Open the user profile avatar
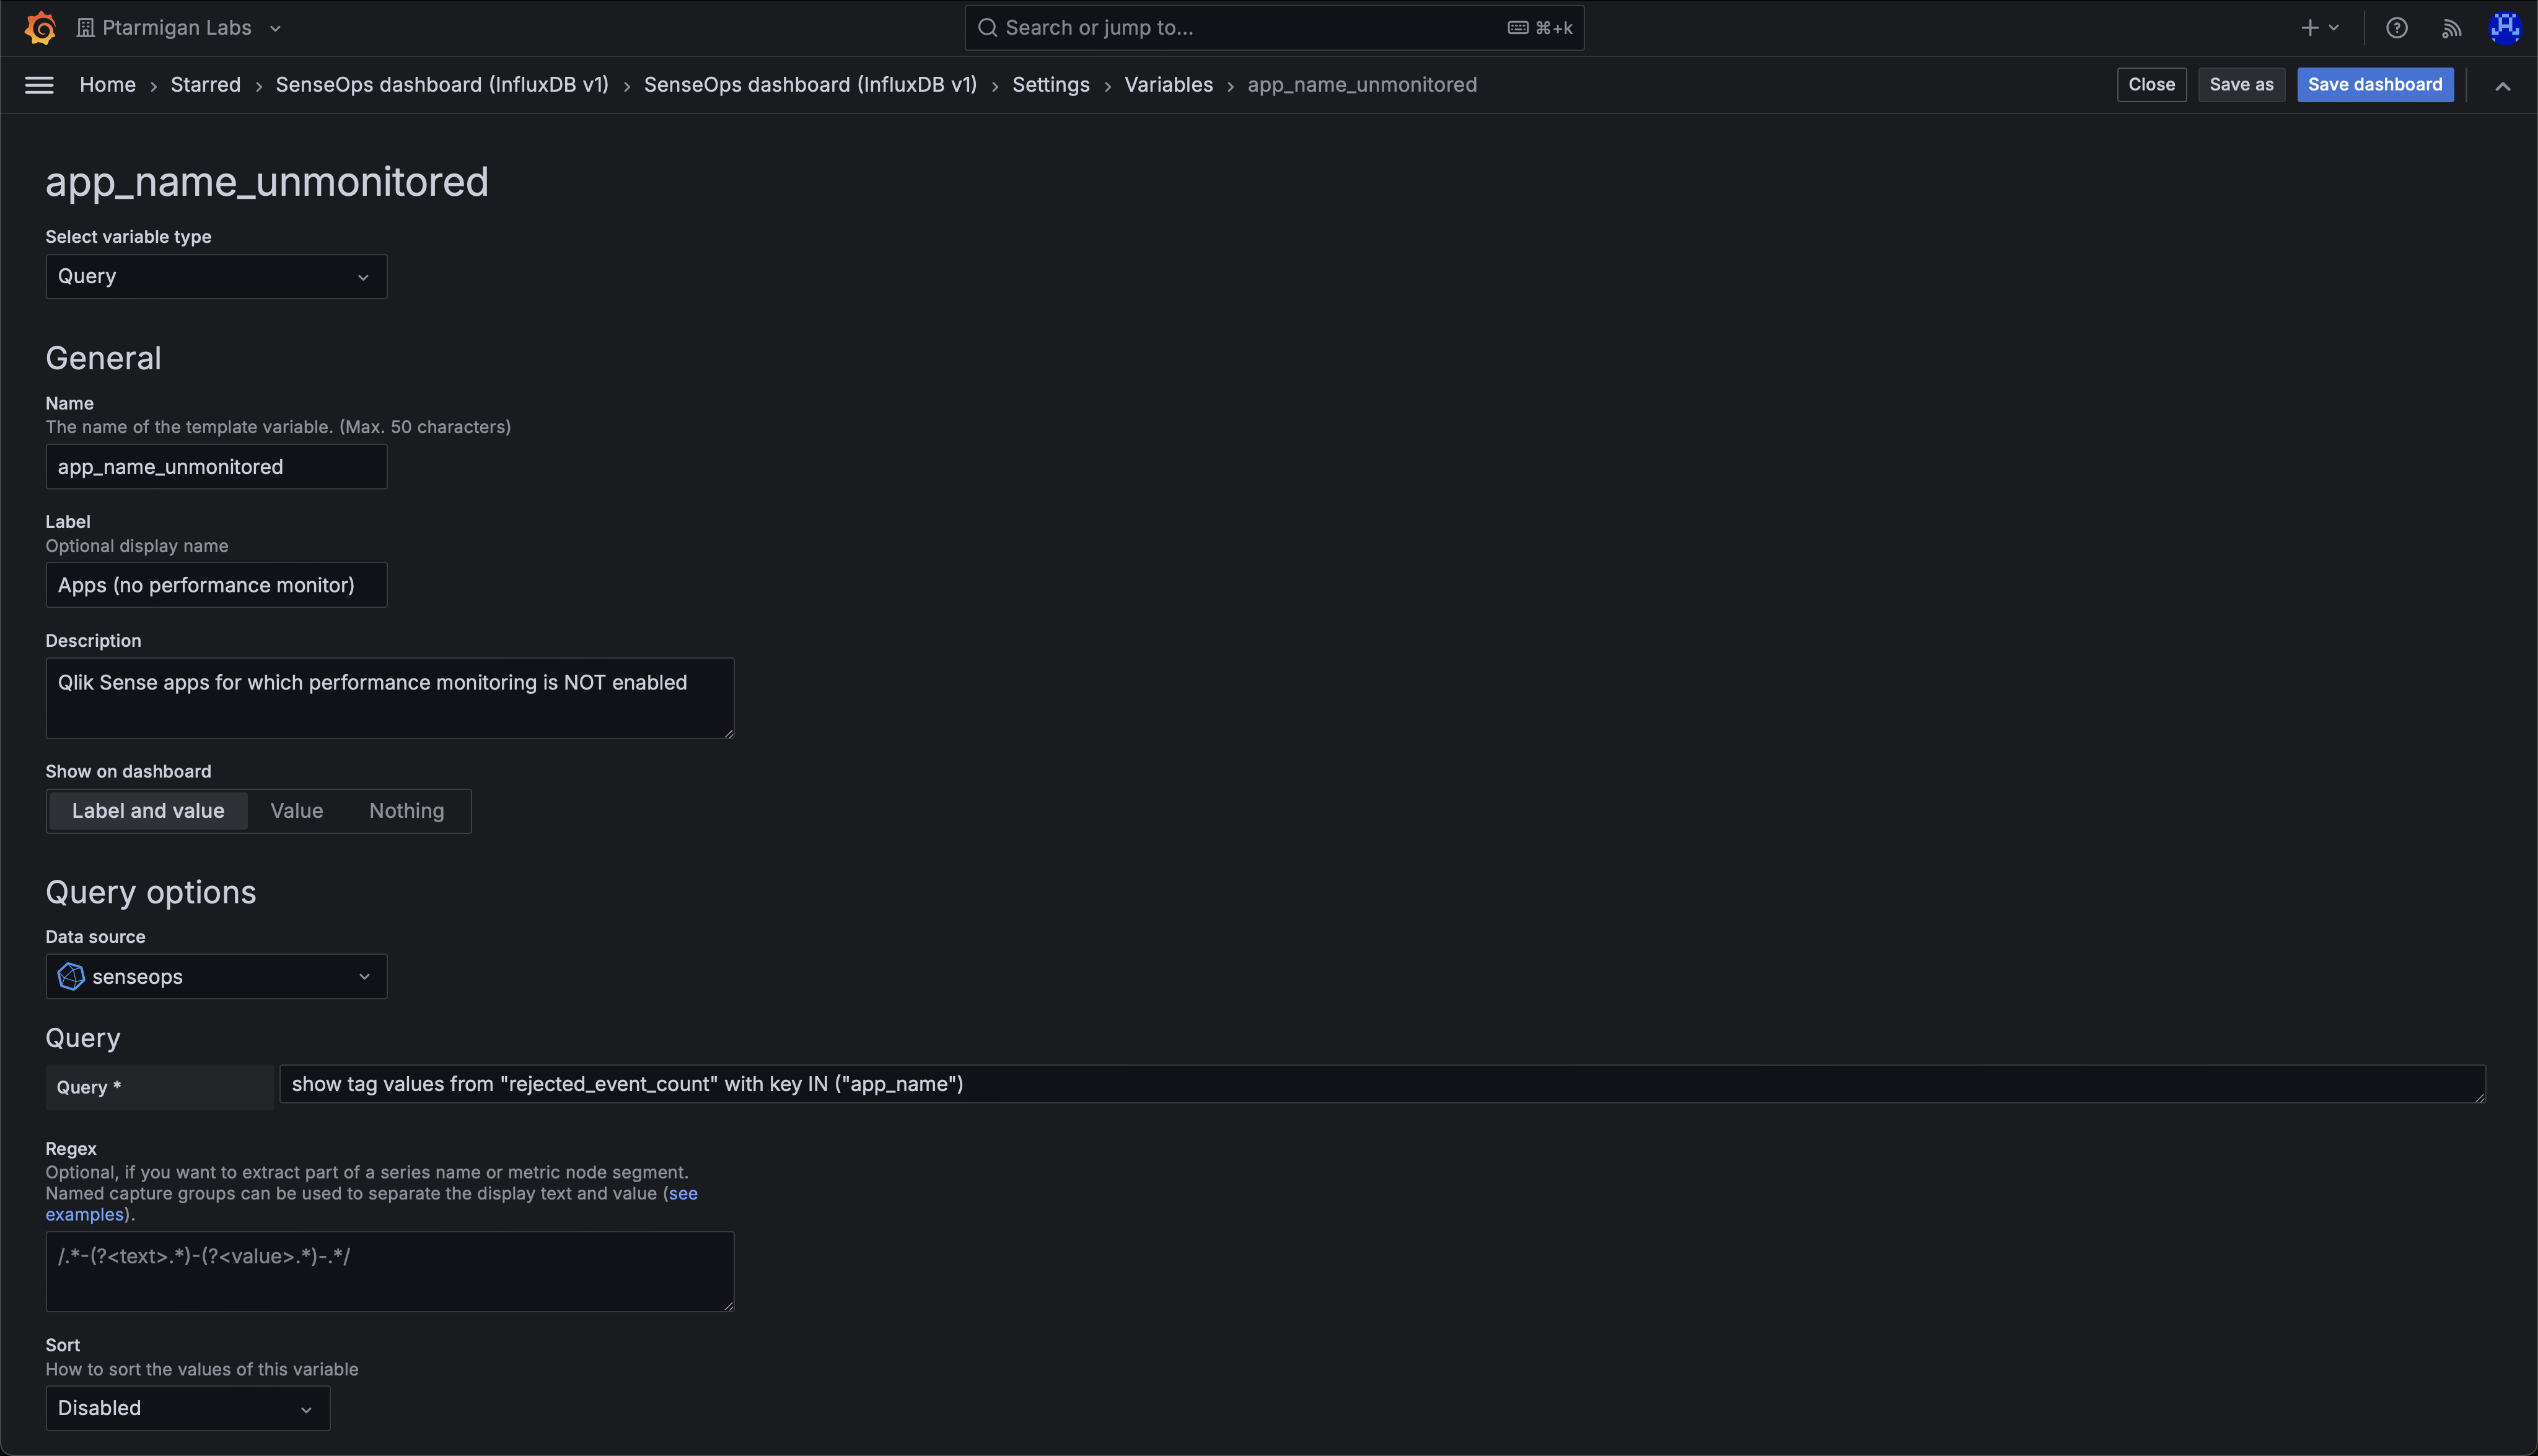 (2504, 27)
